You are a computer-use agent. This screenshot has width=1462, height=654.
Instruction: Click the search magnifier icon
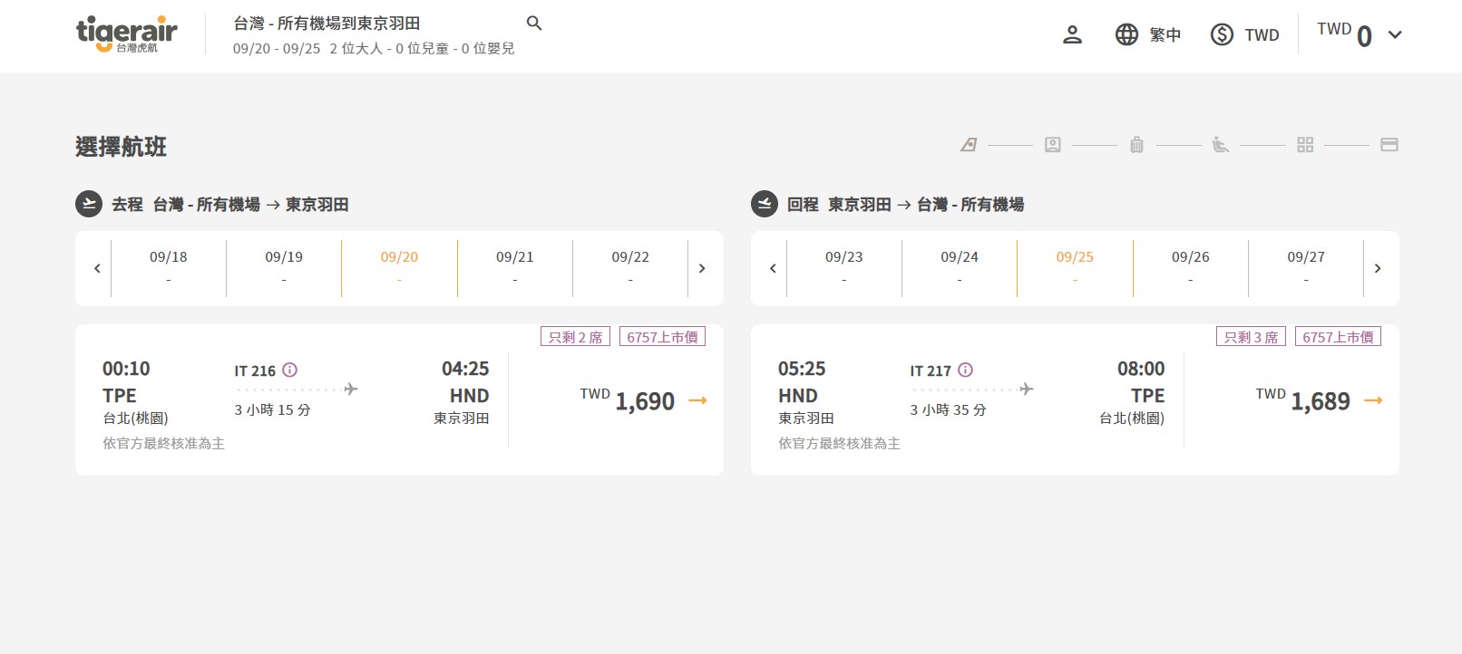click(534, 24)
